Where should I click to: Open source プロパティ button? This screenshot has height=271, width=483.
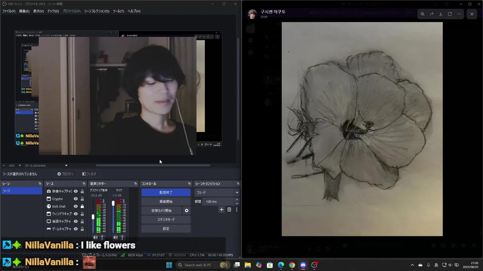[65, 174]
